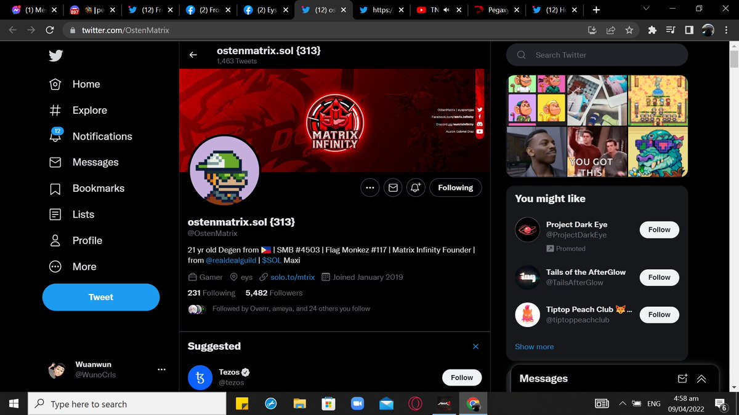Switch to the YouTube TN browser tab
Screen dimensions: 739x415
click(x=438, y=10)
